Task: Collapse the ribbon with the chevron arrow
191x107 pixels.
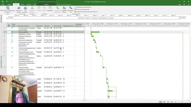Action: [x=190, y=14]
